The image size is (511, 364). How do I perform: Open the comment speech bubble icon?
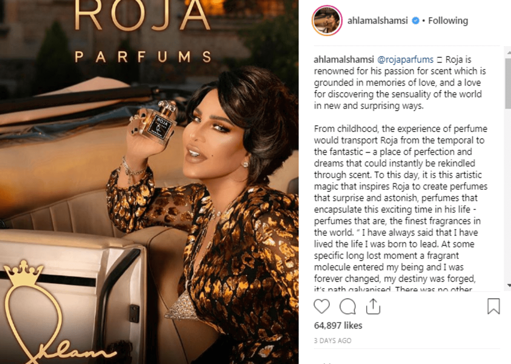347,306
